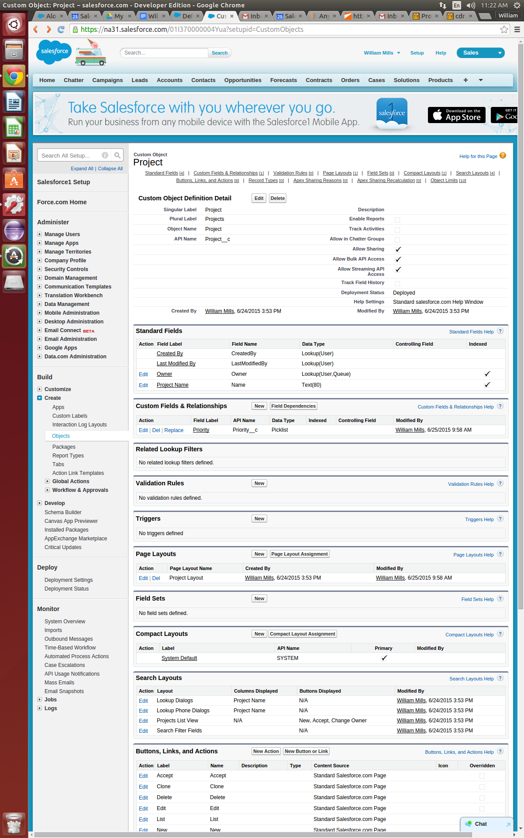Screen dimensions: 524x838
Task: Switch to the Accounts tab
Action: (169, 80)
